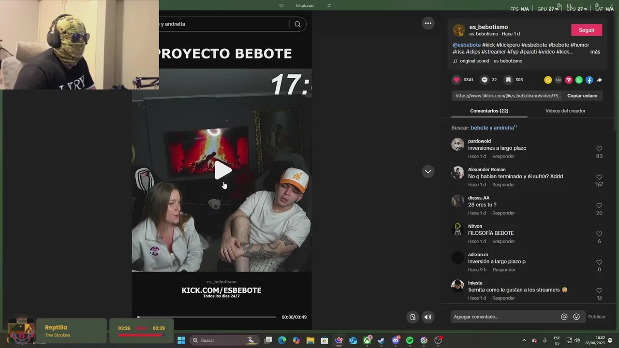Follow es_bebotismo with Seguir button

tap(587, 30)
